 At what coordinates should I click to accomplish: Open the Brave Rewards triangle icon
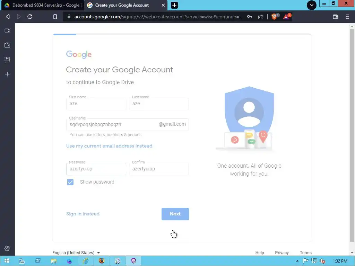click(x=287, y=17)
